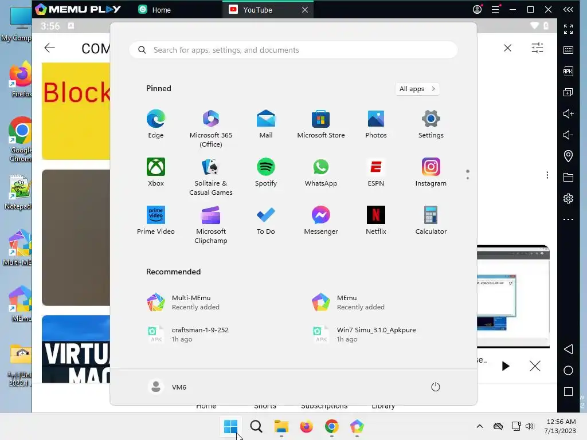The height and width of the screenshot is (440, 587).
Task: Open MEmu sidebar settings gear
Action: [568, 198]
